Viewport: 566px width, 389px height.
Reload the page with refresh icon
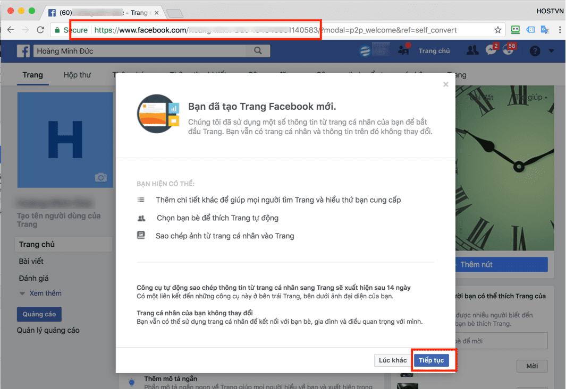point(40,30)
